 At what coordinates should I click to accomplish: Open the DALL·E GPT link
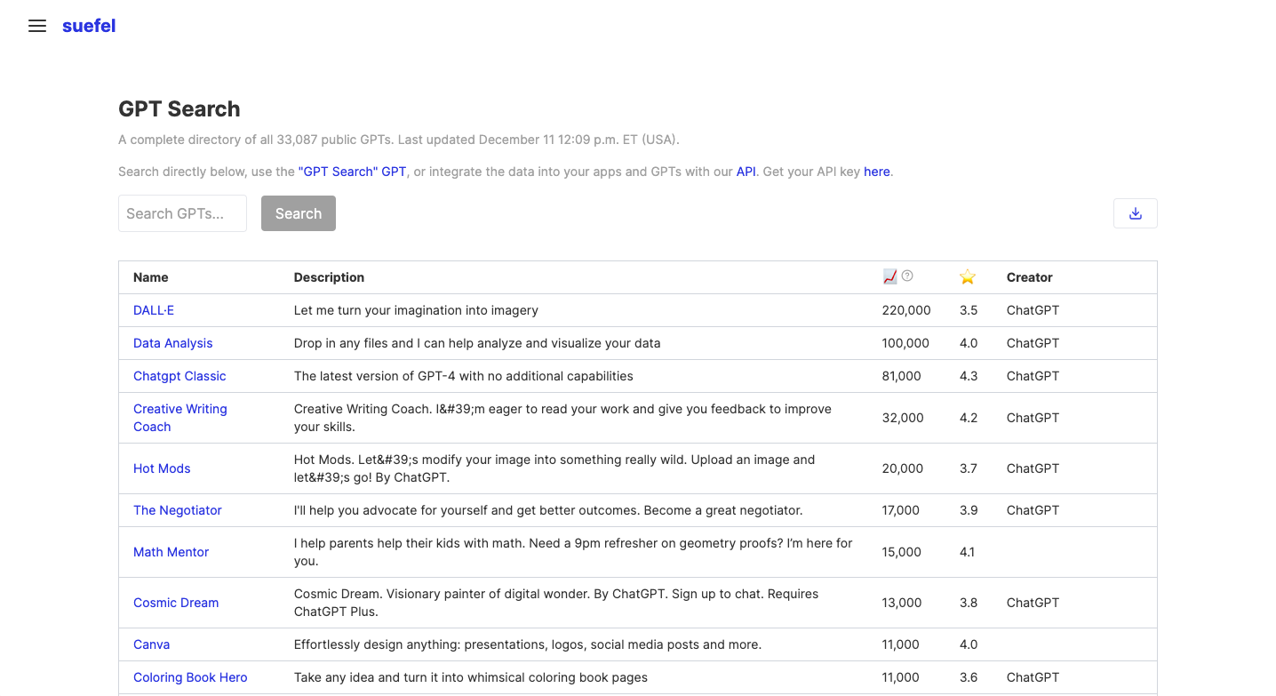click(154, 310)
